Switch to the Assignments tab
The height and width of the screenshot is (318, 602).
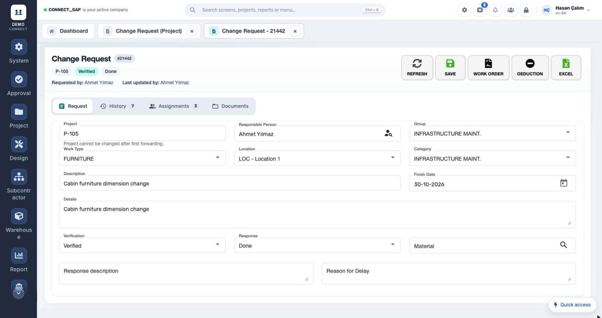click(x=173, y=106)
